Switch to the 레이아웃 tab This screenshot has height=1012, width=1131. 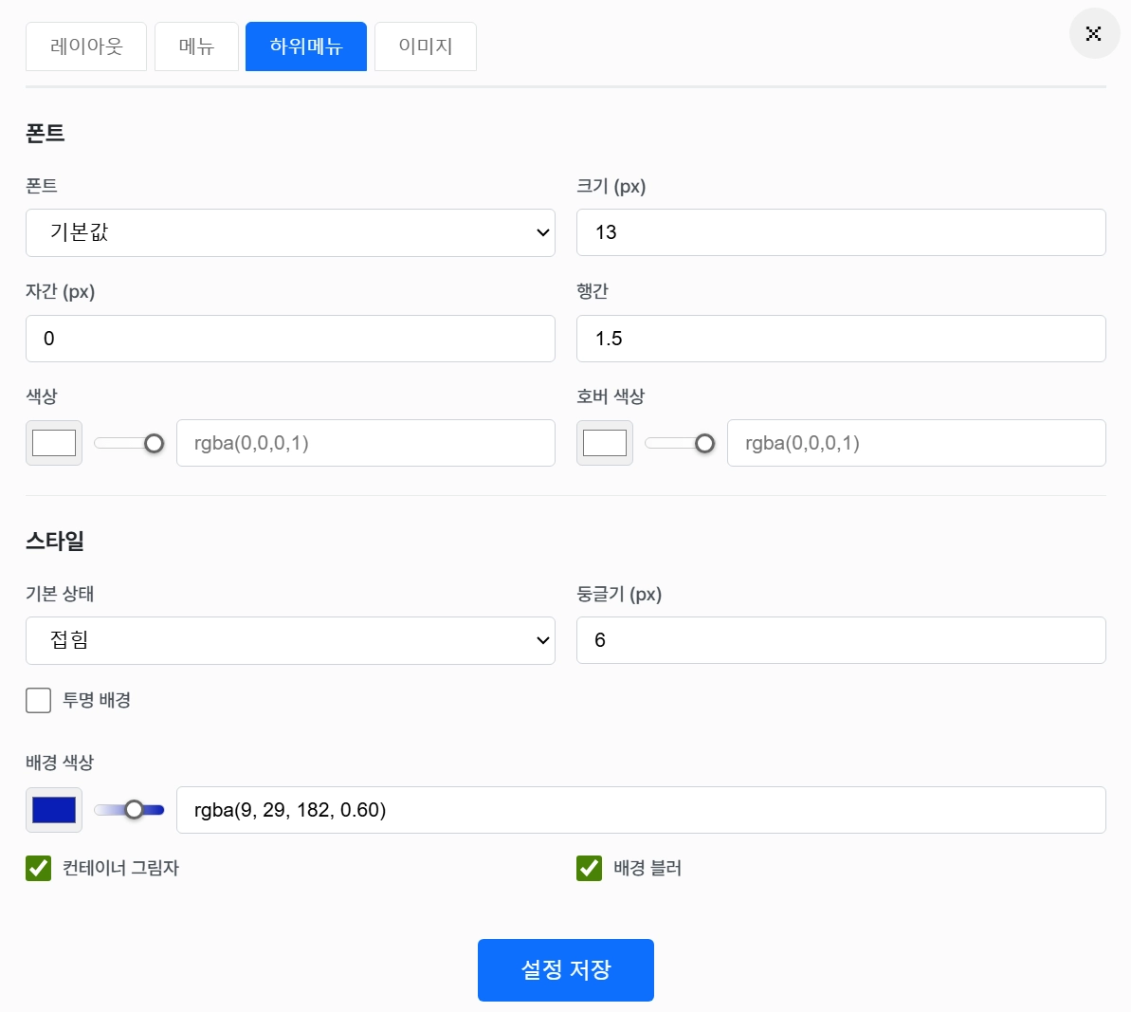coord(85,46)
